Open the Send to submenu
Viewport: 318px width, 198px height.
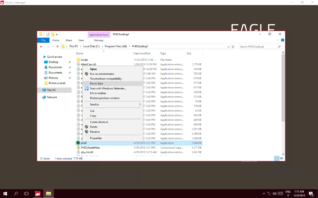click(113, 105)
